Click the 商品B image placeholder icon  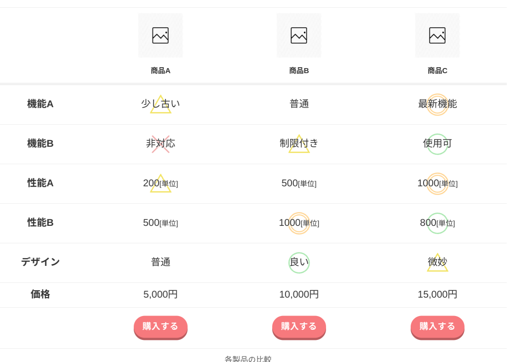(x=299, y=35)
